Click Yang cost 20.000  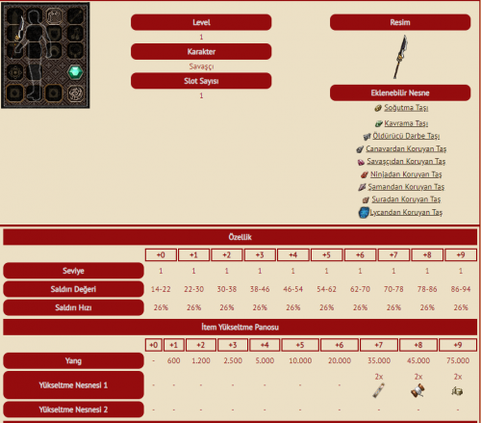coord(340,360)
